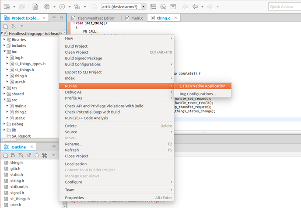The height and width of the screenshot is (208, 301).
Task: Click the Run play icon in the toolbar
Action: 62,7
